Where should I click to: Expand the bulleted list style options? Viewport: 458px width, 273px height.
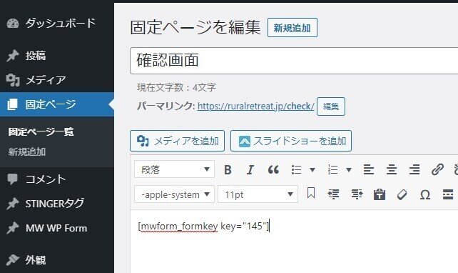point(312,169)
